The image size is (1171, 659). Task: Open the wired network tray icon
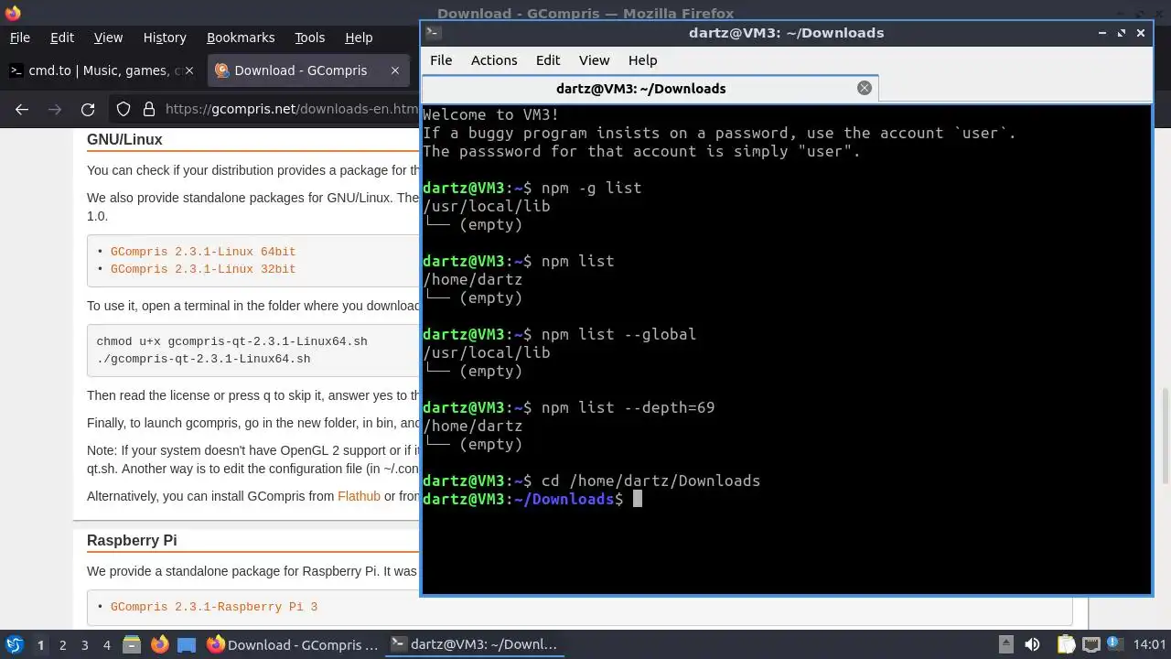[x=1091, y=644]
